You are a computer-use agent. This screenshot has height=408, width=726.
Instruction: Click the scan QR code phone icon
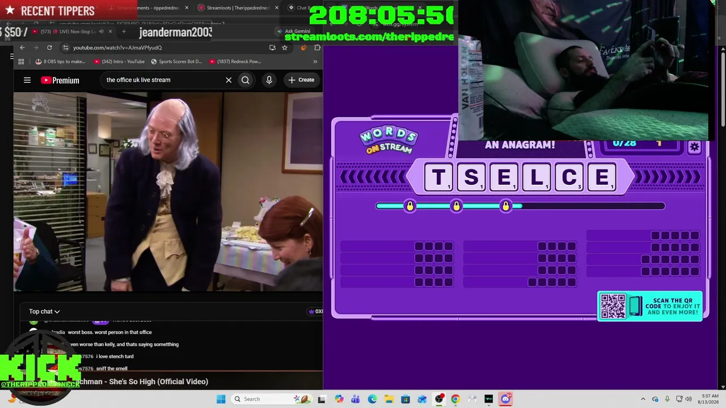(x=635, y=306)
